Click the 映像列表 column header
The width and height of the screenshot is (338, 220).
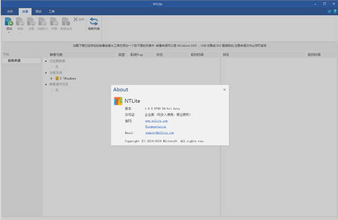tap(56, 55)
